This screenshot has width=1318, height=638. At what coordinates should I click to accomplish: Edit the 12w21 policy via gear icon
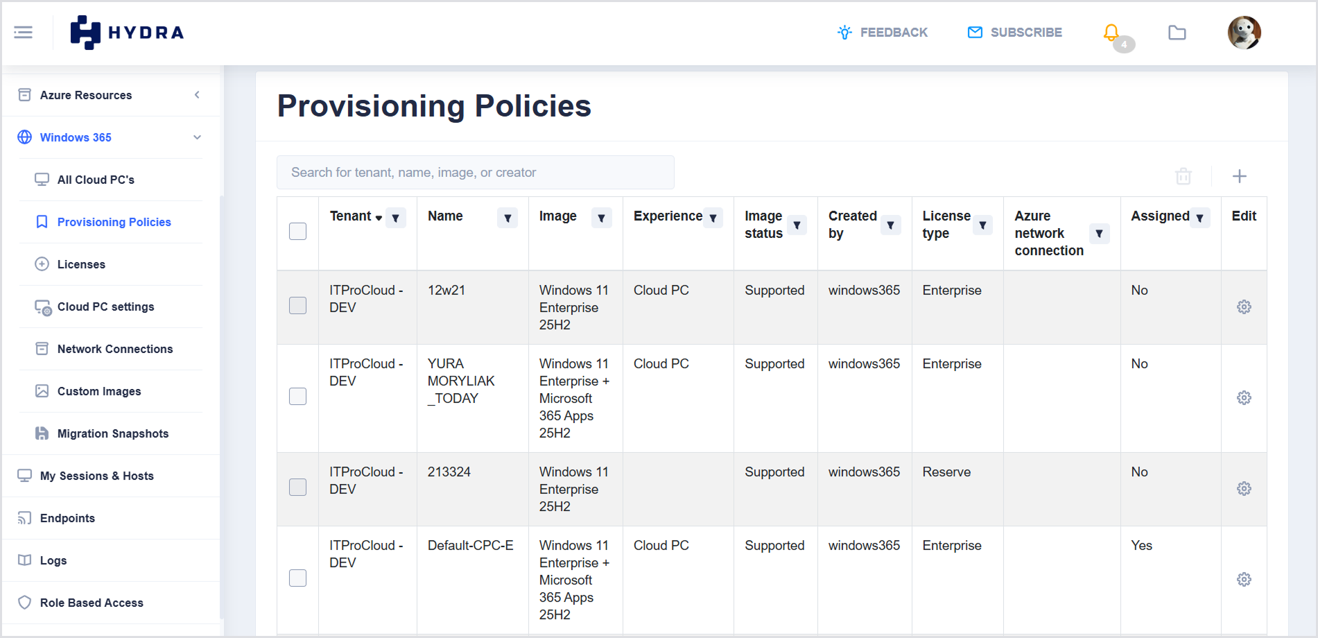(x=1245, y=307)
